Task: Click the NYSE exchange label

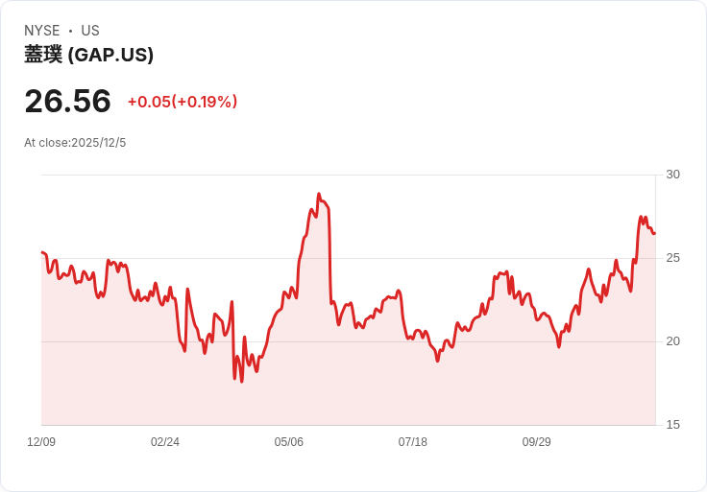Action: 42,31
